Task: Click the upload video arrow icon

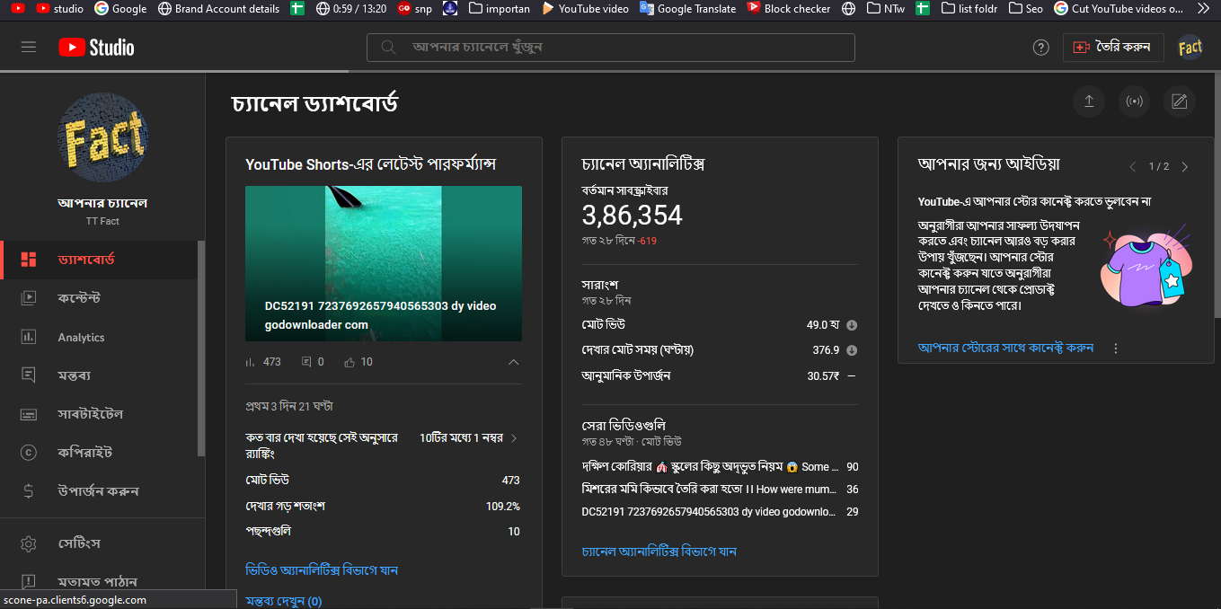Action: pos(1089,101)
